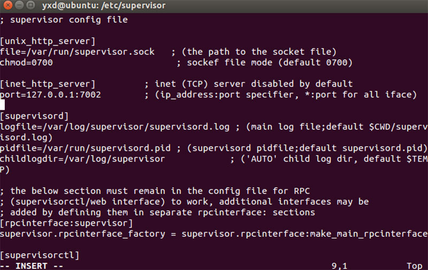Click the white cursor block on empty line
Viewport: 428px width, 270px height.
[x=3, y=105]
